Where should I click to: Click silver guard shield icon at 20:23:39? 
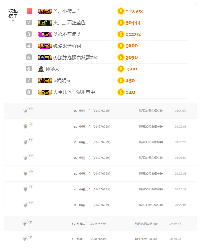[25, 189]
